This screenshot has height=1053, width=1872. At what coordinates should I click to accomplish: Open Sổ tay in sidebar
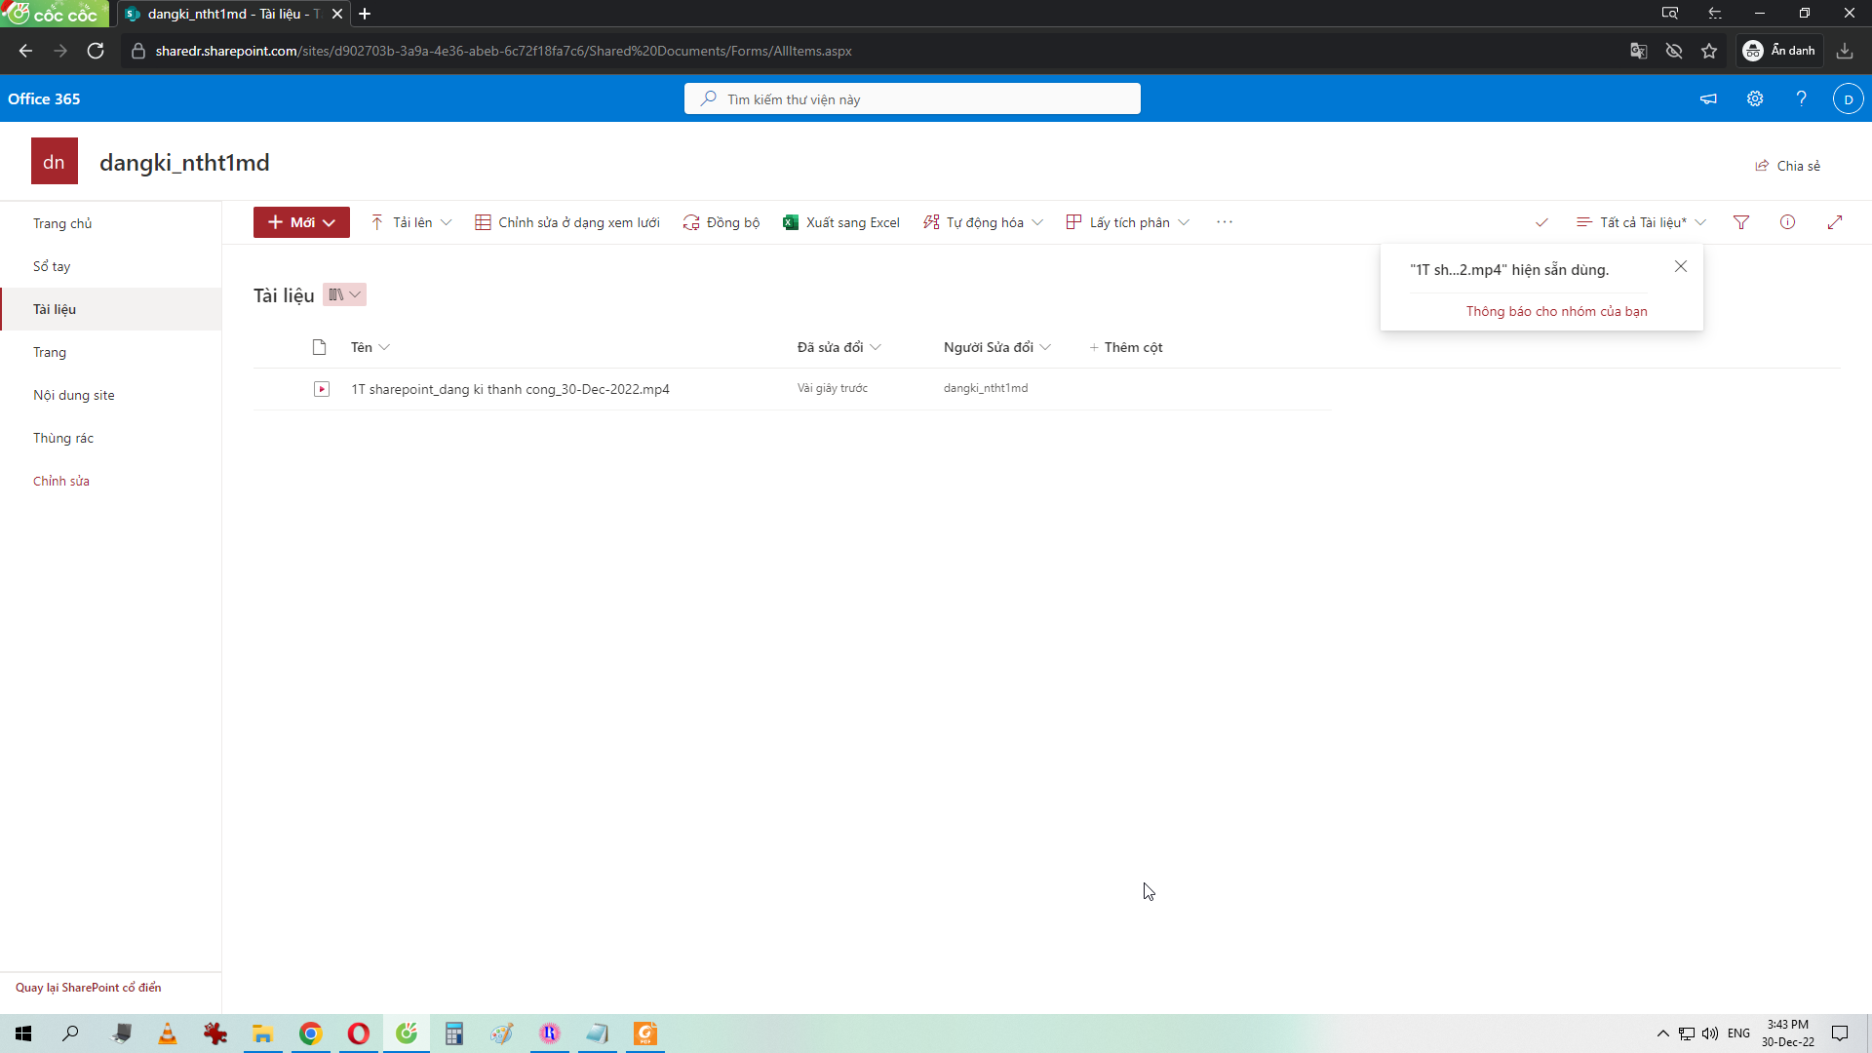point(52,266)
